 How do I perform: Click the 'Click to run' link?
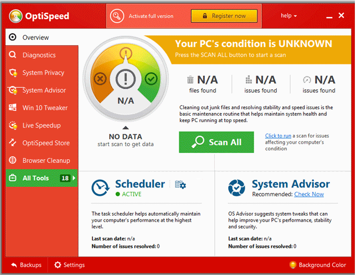(278, 136)
